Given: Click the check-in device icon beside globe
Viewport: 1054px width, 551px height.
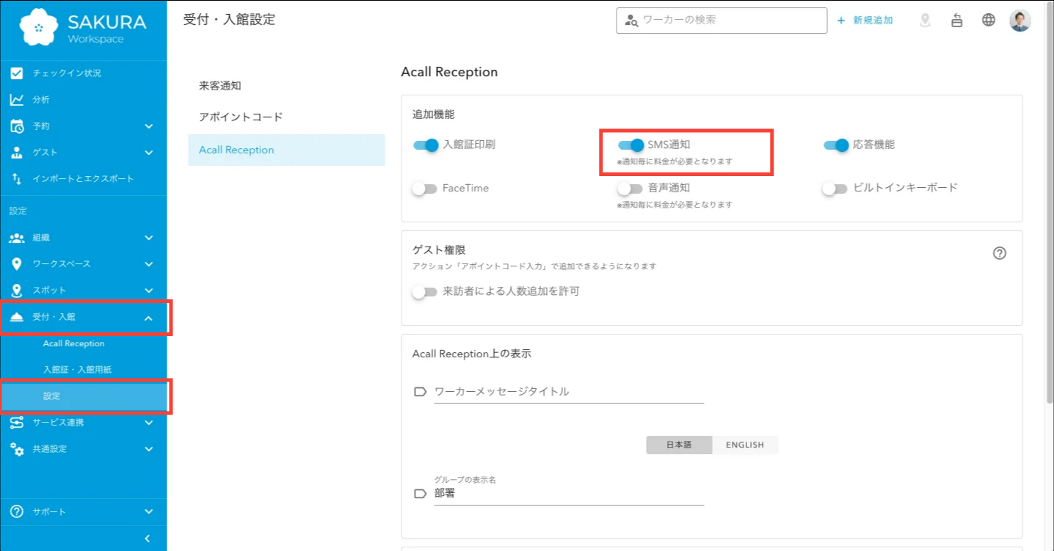Looking at the screenshot, I should 956,21.
